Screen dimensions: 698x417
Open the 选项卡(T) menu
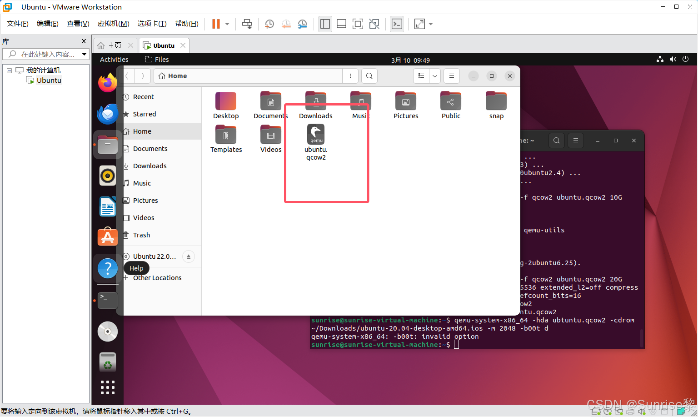coord(152,24)
